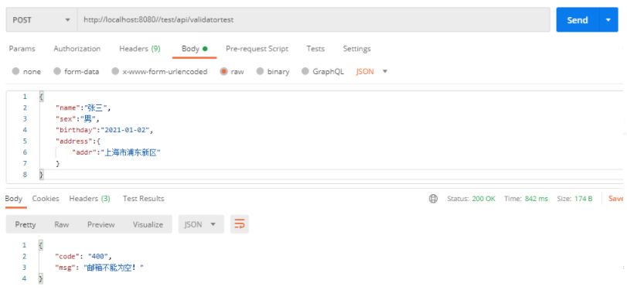Screen dimensions: 627x290
Task: Select the Raw response view
Action: coord(62,224)
